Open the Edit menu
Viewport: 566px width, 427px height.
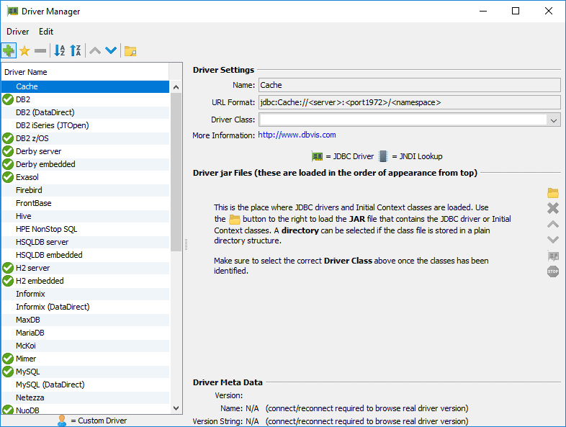(x=46, y=32)
